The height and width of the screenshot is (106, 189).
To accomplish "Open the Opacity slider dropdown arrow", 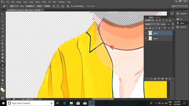I will (173, 24).
